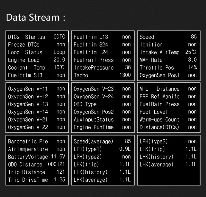Select the Fuel Level row
This screenshot has height=197, width=206.
pyautogui.click(x=168, y=112)
